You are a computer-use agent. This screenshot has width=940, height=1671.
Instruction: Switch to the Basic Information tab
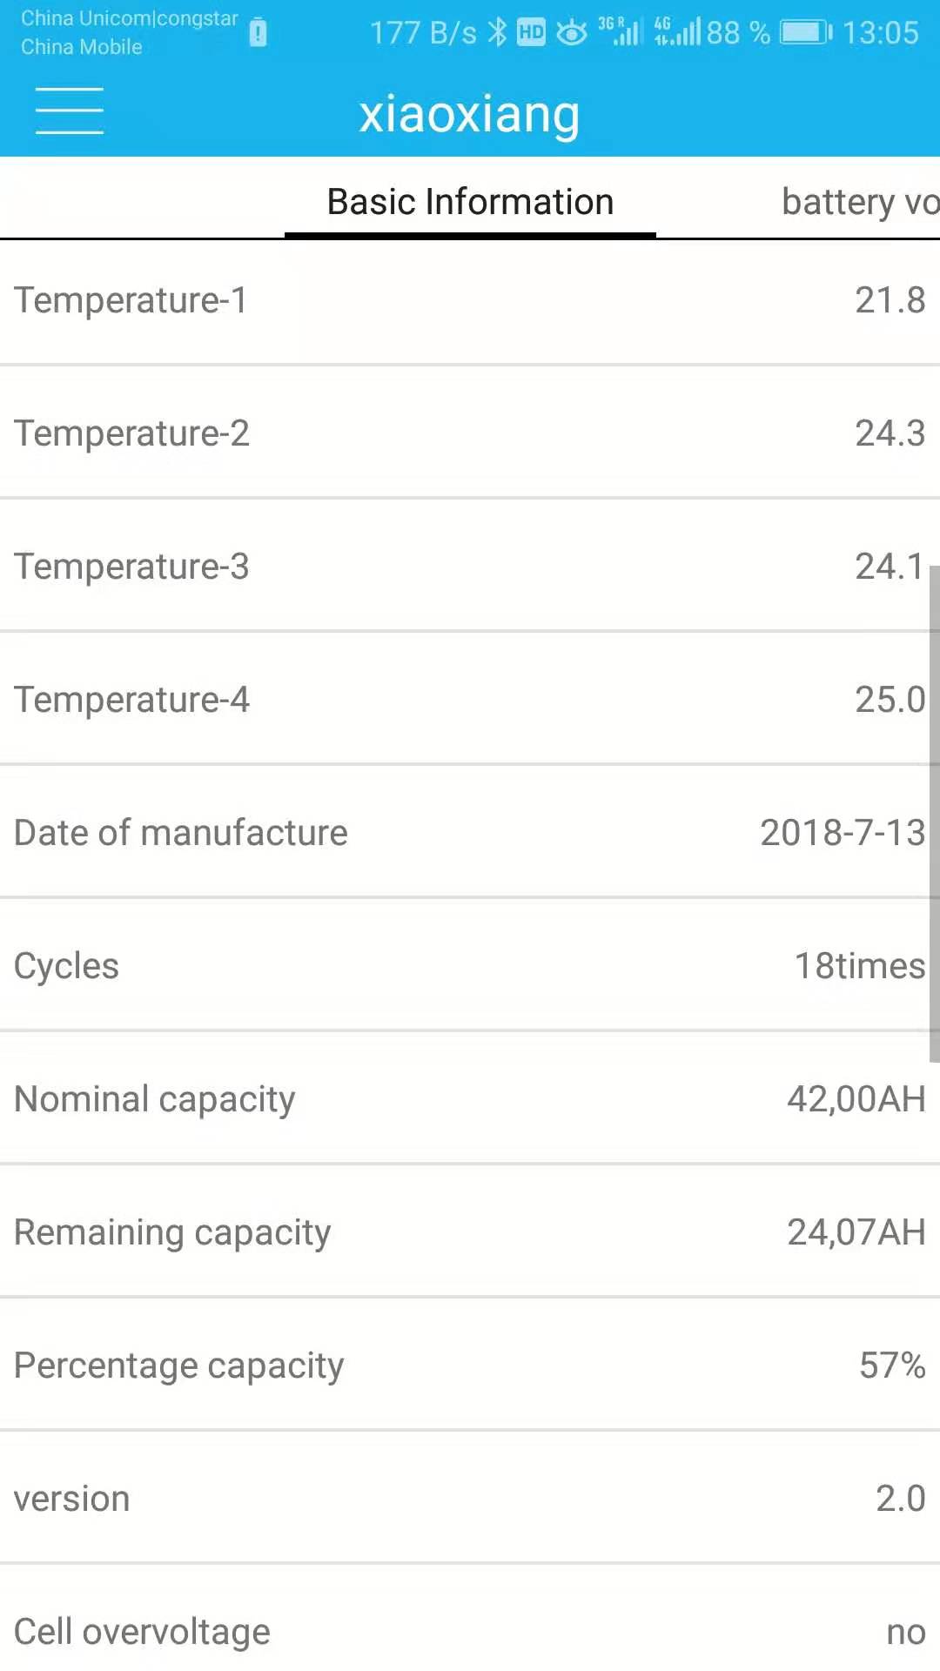click(470, 202)
